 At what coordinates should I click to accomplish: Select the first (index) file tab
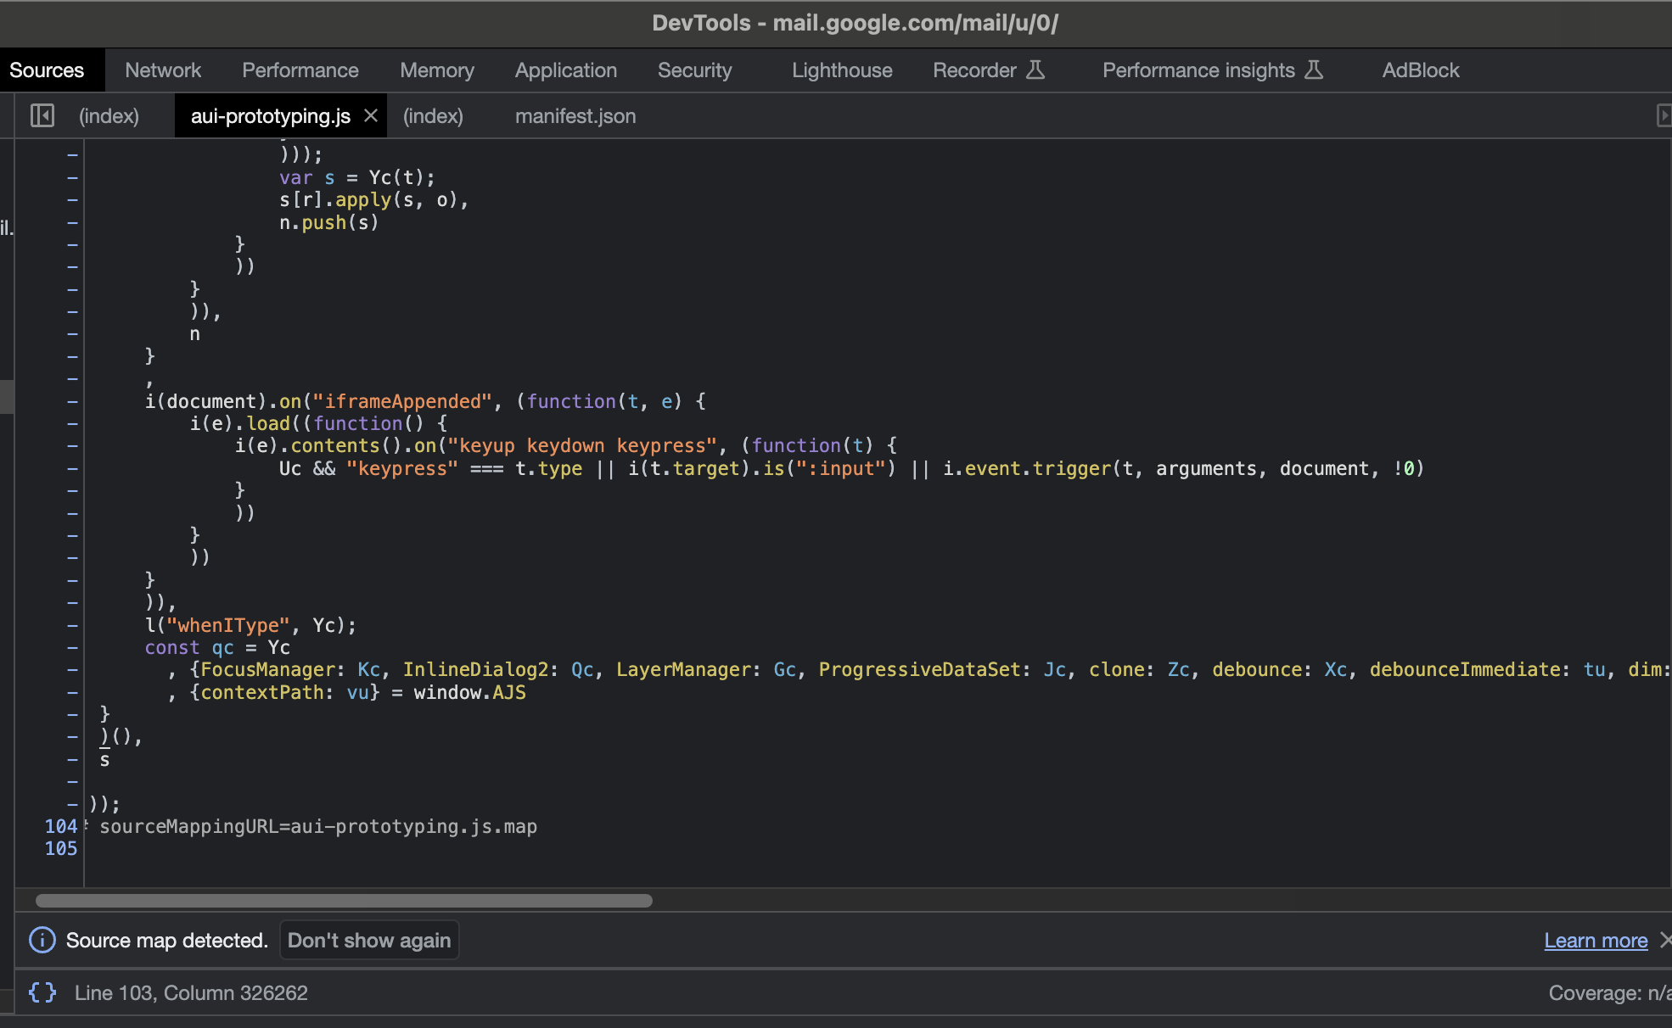click(109, 115)
